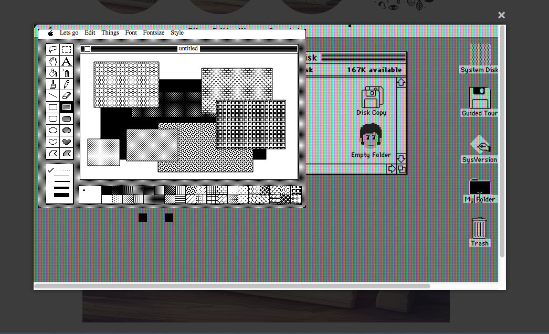Screen dimensions: 549x334
Task: Select the hollow Polygon tool
Action: pyautogui.click(x=53, y=153)
